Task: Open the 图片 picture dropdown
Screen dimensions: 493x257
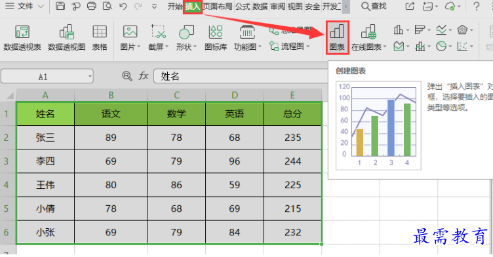Action: coord(130,38)
